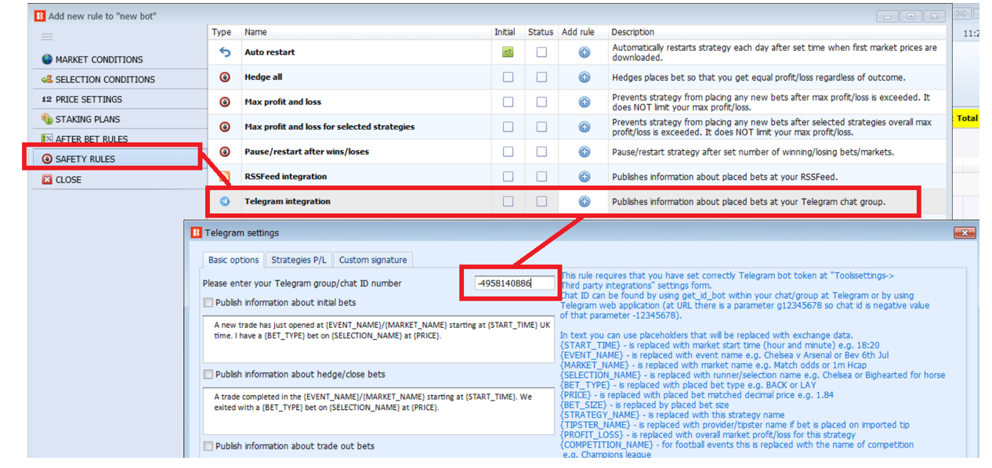
Task: Check Publish information about hedge/close bets
Action: coord(208,374)
